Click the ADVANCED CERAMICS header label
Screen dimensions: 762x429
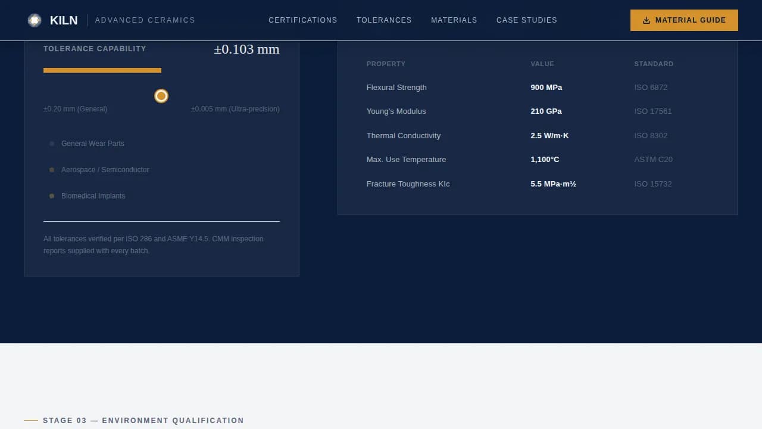tap(145, 20)
